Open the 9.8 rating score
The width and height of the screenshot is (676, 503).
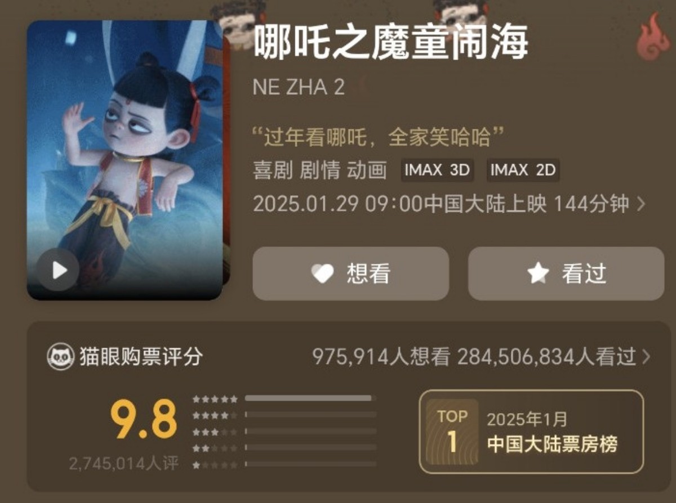click(143, 420)
